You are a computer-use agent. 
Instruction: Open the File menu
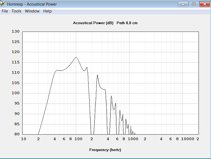point(5,11)
